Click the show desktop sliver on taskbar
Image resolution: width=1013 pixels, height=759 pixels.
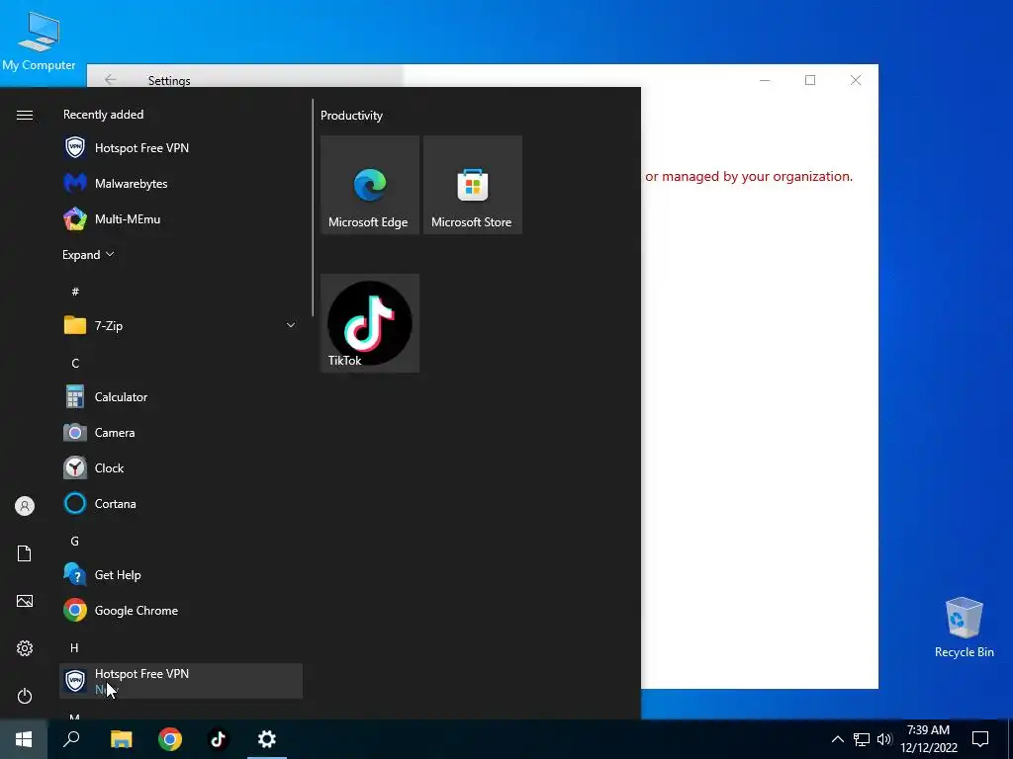coord(1010,739)
